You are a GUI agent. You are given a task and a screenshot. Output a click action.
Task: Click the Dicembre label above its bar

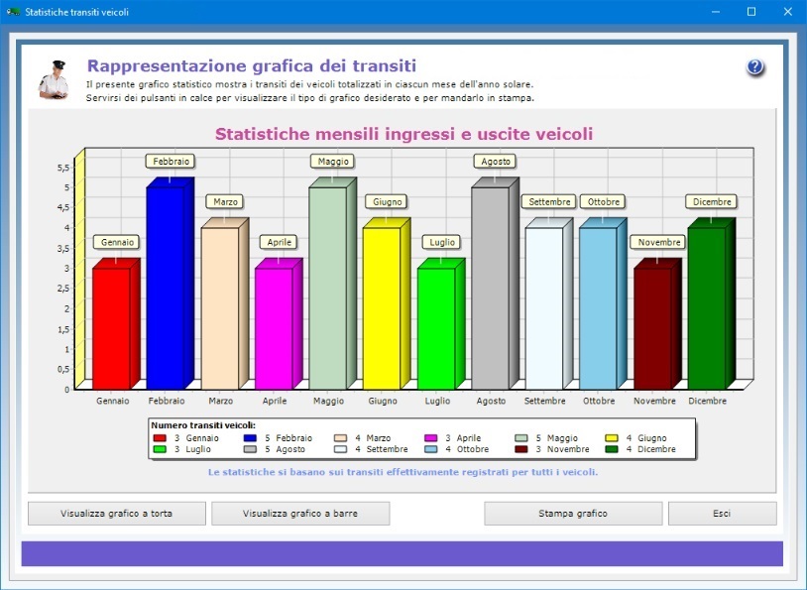coord(712,202)
